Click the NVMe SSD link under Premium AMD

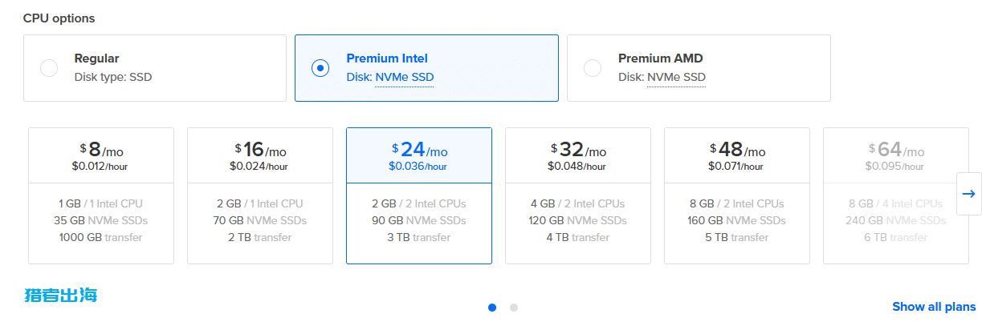tap(676, 78)
